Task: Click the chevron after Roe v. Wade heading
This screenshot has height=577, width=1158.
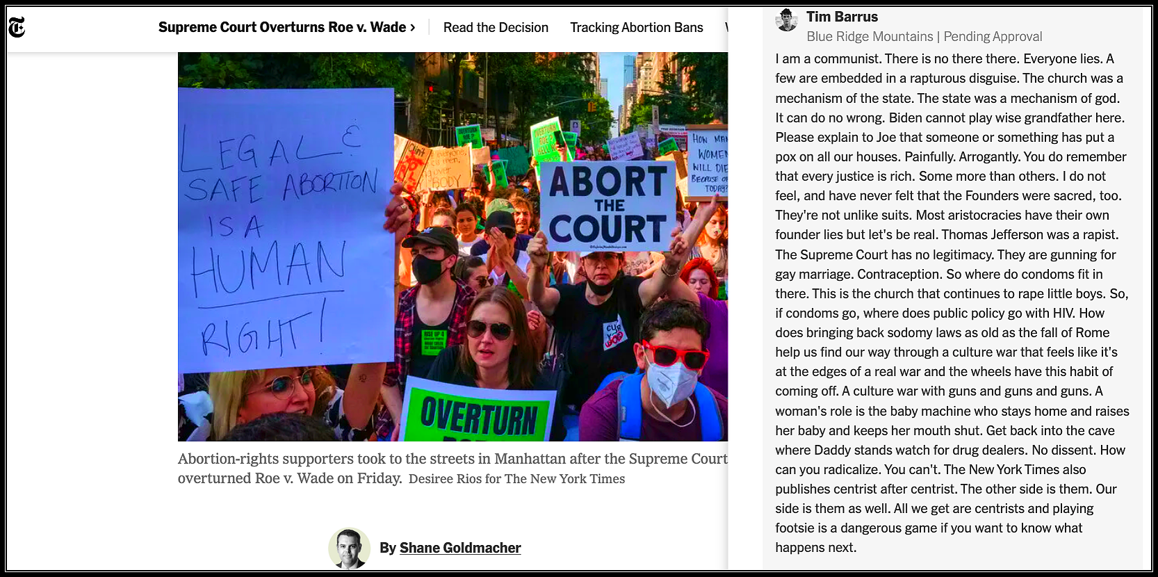Action: [x=412, y=27]
